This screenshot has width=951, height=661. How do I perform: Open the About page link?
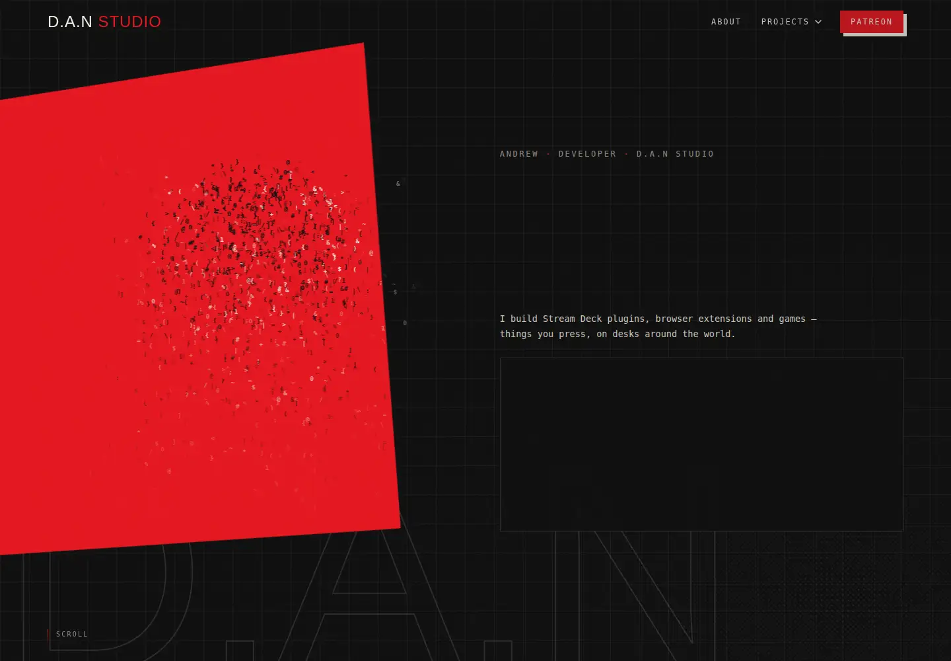[726, 22]
